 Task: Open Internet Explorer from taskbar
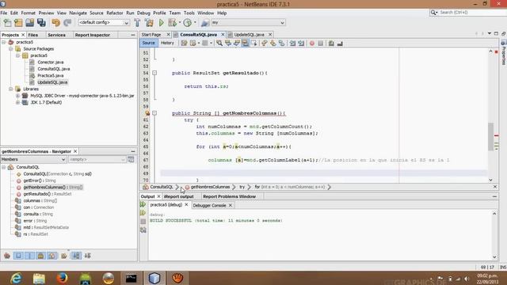16,278
